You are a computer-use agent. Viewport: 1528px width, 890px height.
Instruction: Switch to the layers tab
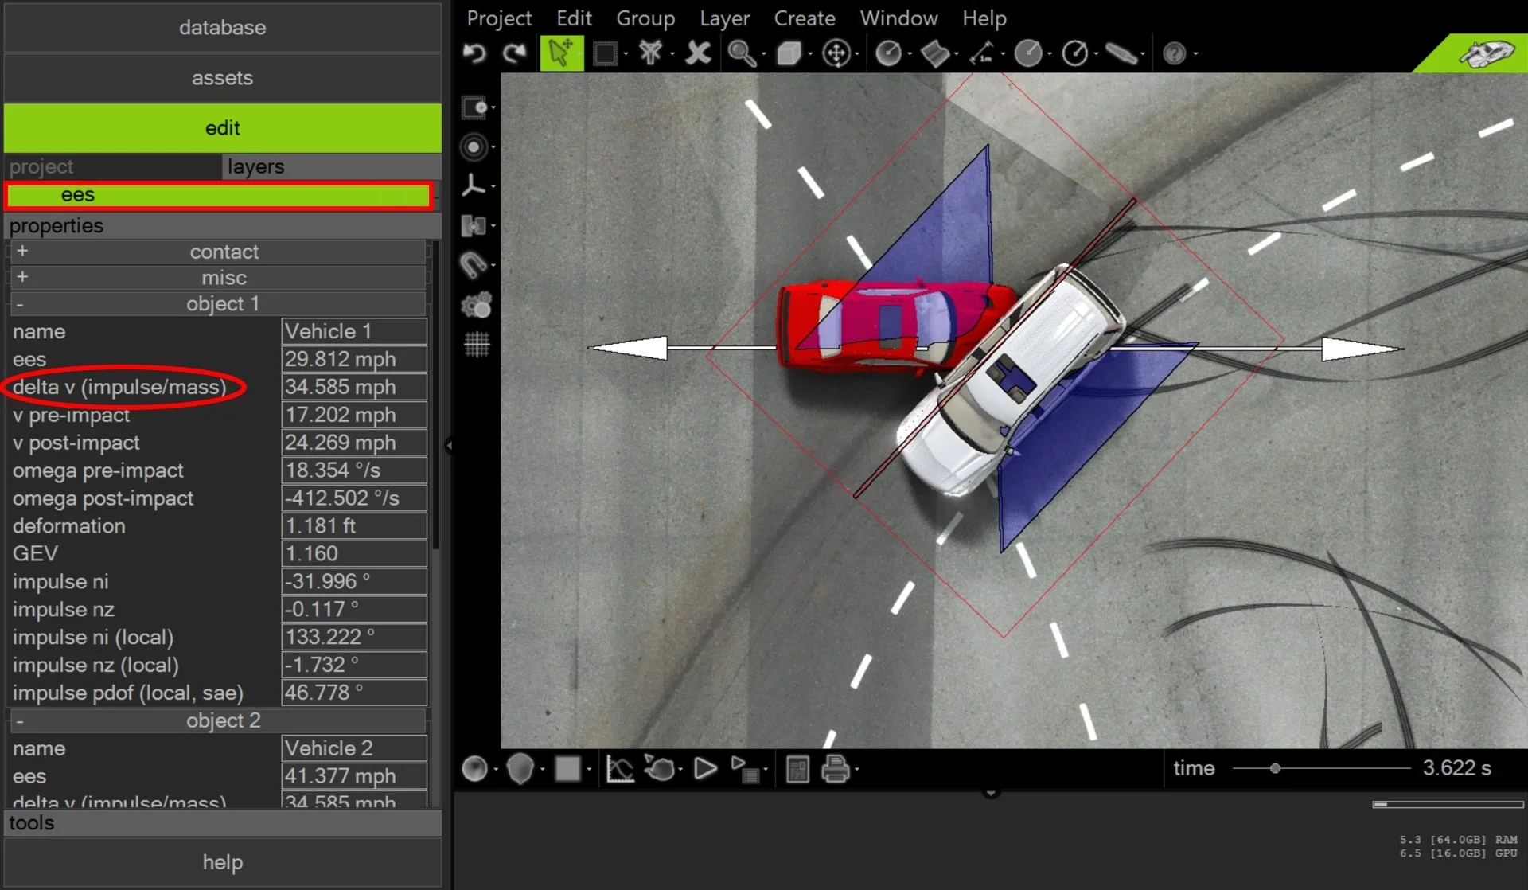(255, 166)
